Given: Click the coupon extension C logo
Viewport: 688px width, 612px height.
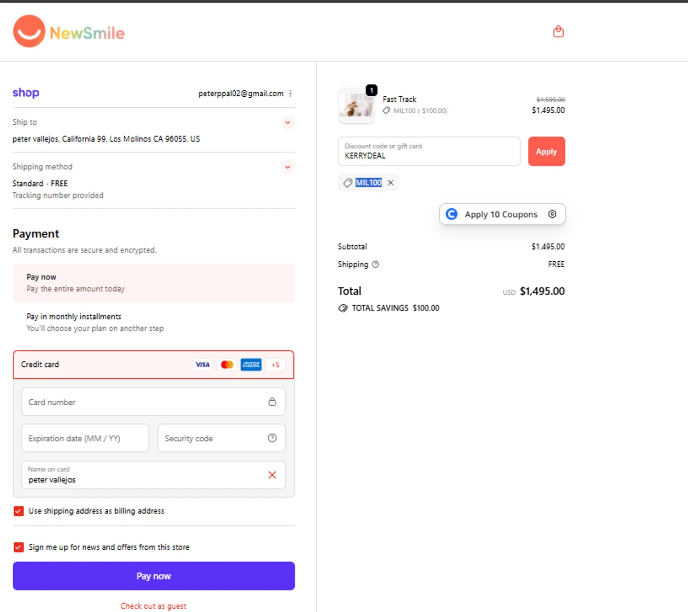Looking at the screenshot, I should click(x=451, y=214).
